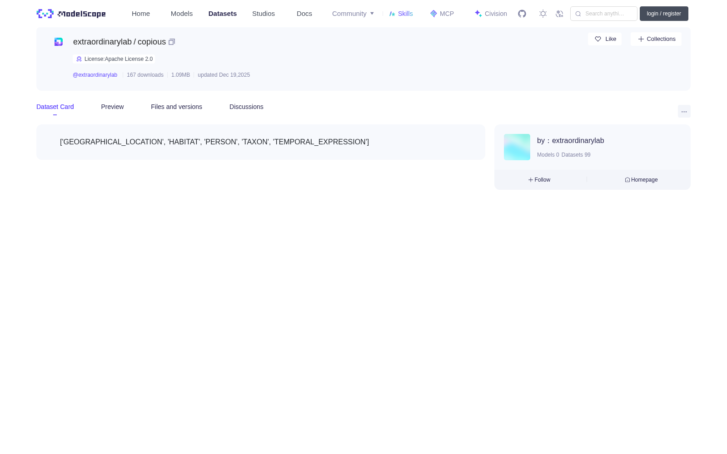This screenshot has width=727, height=454.
Task: Open the GitHub icon link
Action: pos(522,14)
